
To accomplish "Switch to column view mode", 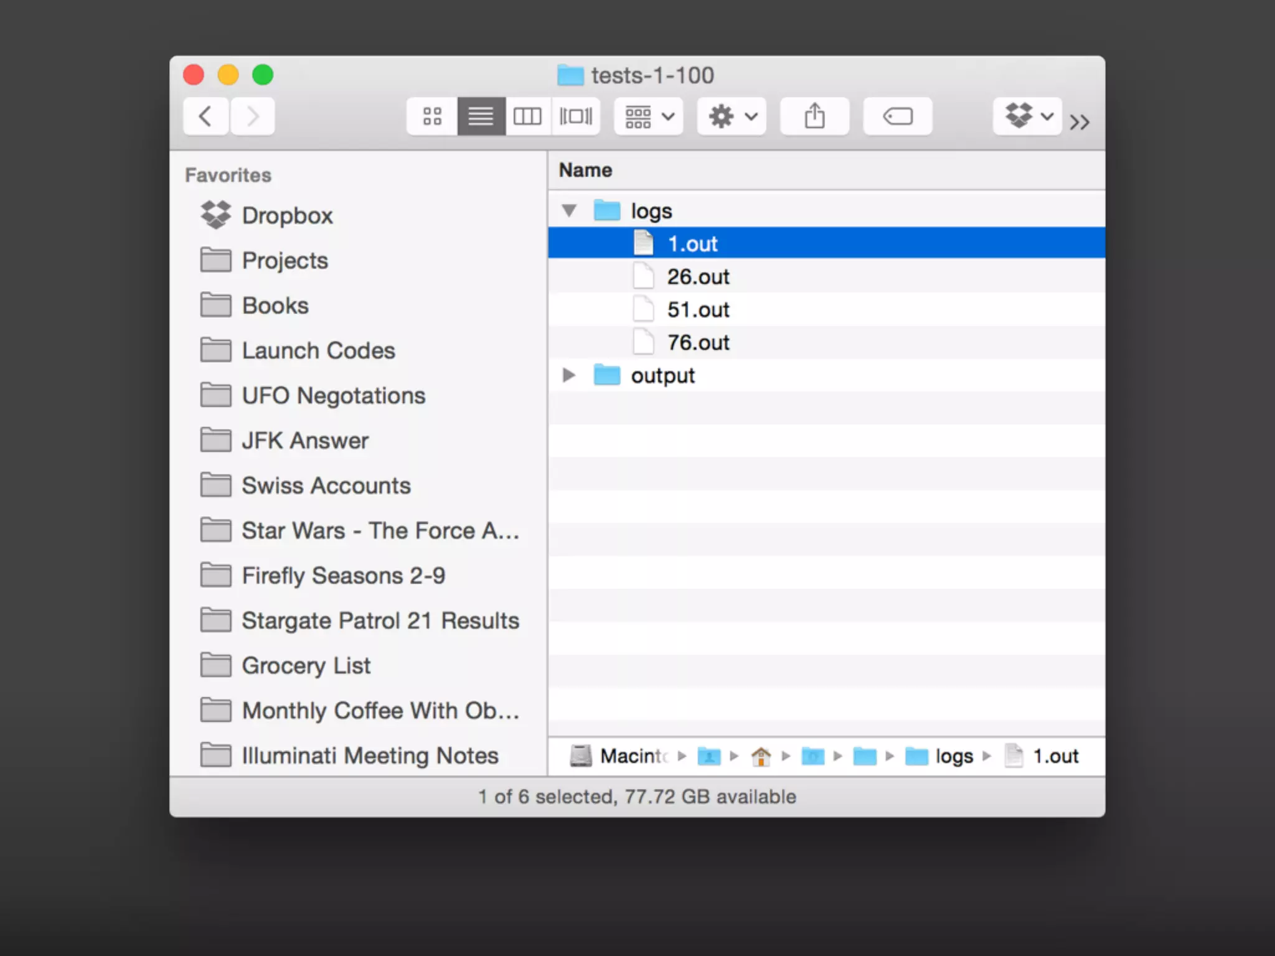I will [x=527, y=116].
